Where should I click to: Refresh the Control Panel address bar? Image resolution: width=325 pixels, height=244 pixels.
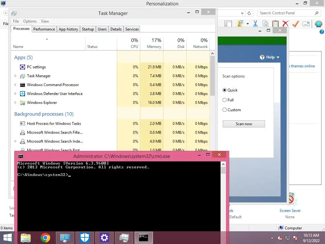[x=249, y=13]
